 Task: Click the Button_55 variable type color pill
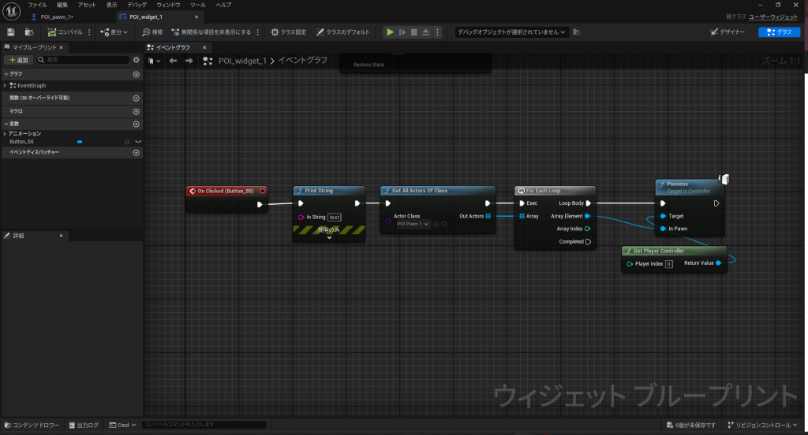[79, 142]
